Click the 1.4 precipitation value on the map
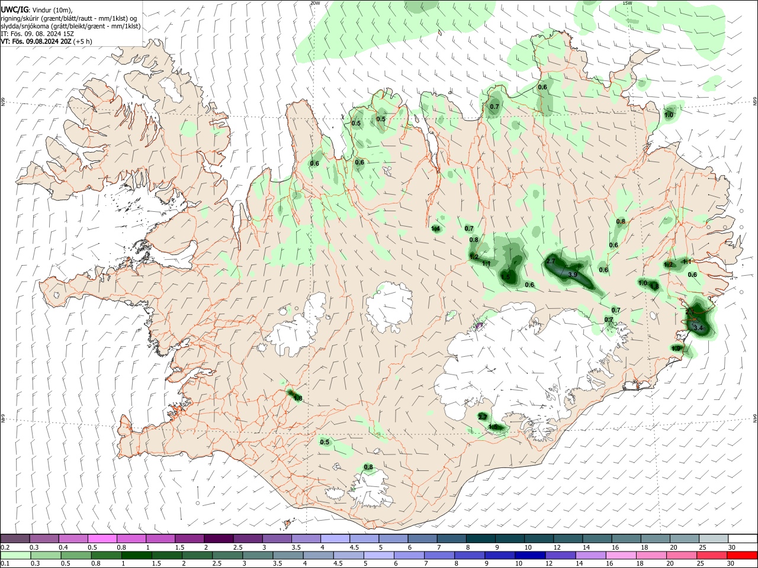The height and width of the screenshot is (568, 758). click(436, 228)
